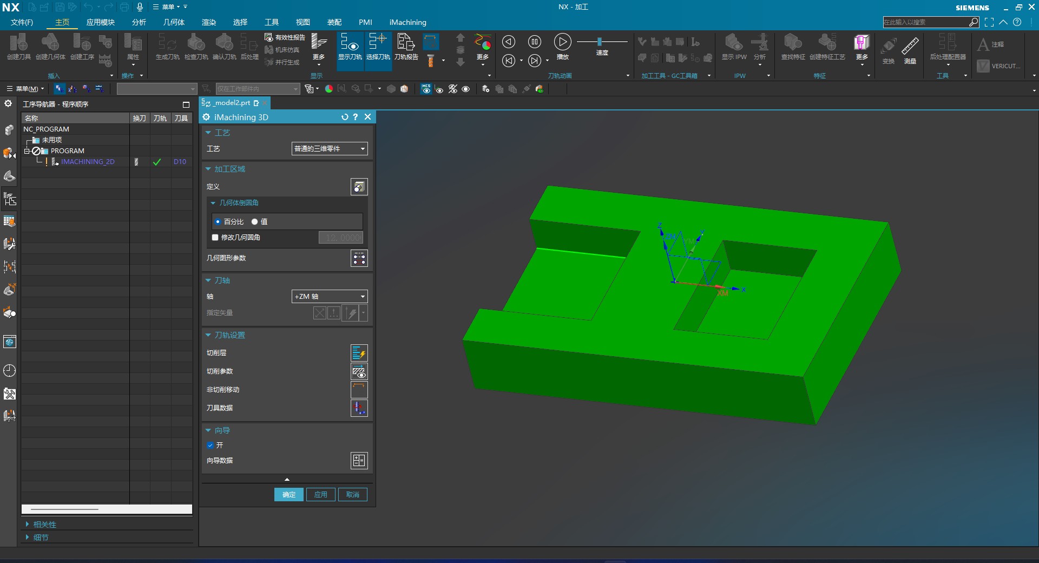Select the 百分比 radio button
Screen dimensions: 1039x563
click(x=218, y=221)
